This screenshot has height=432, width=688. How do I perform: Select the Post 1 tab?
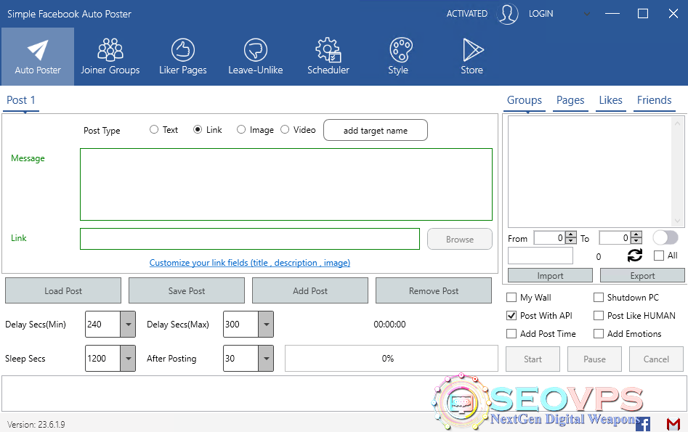tap(21, 100)
